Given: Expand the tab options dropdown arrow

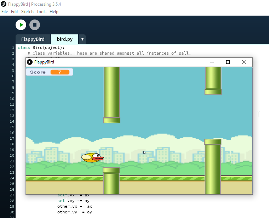Looking at the screenshot, I should click(82, 39).
